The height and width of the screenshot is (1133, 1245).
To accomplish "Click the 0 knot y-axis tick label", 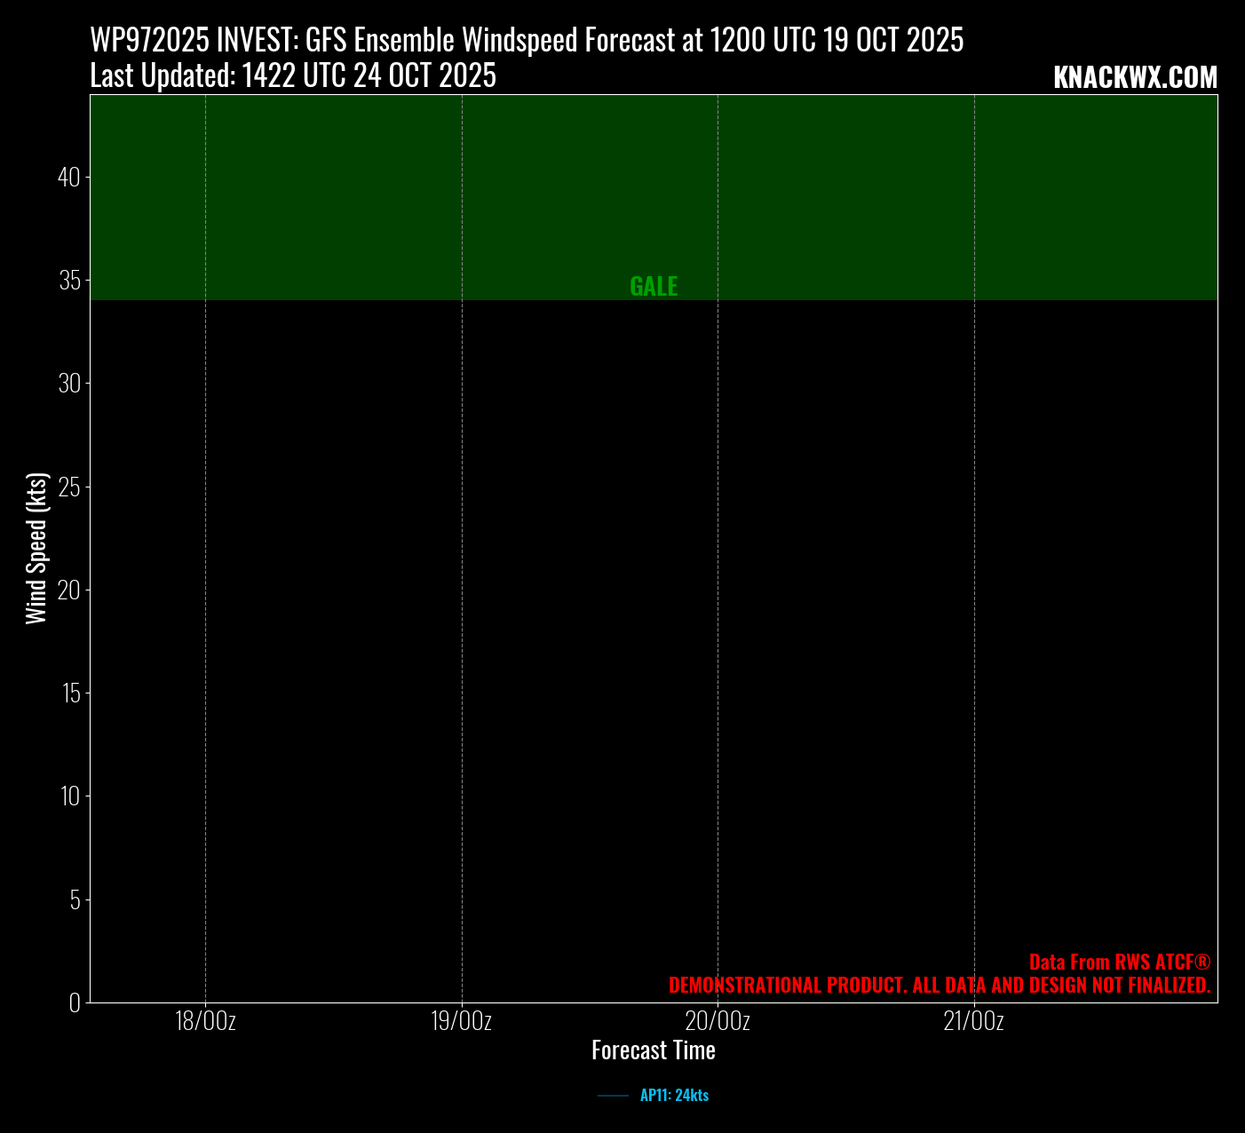I will coord(74,1002).
